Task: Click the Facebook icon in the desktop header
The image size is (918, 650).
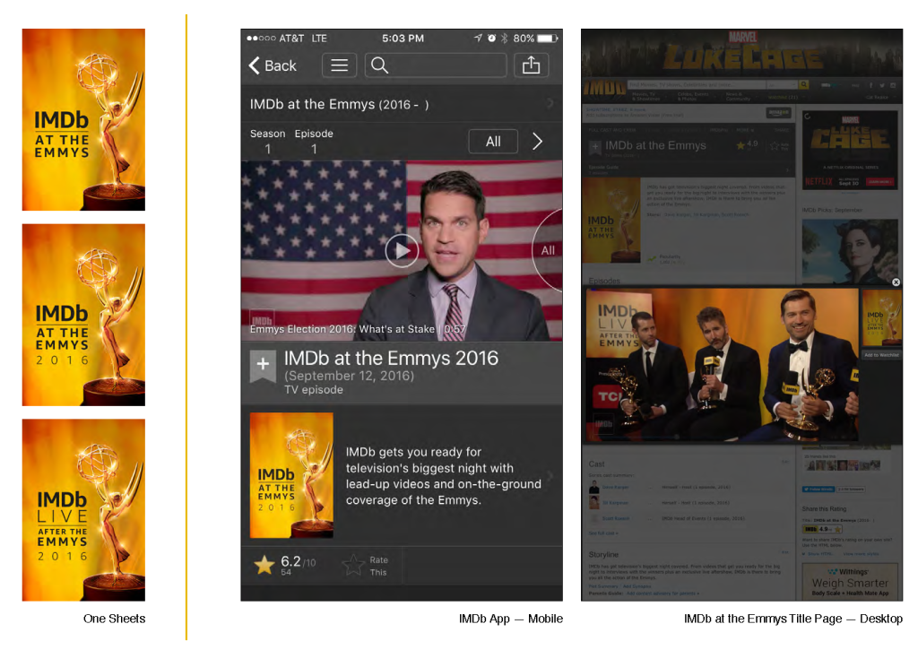Action: (870, 85)
